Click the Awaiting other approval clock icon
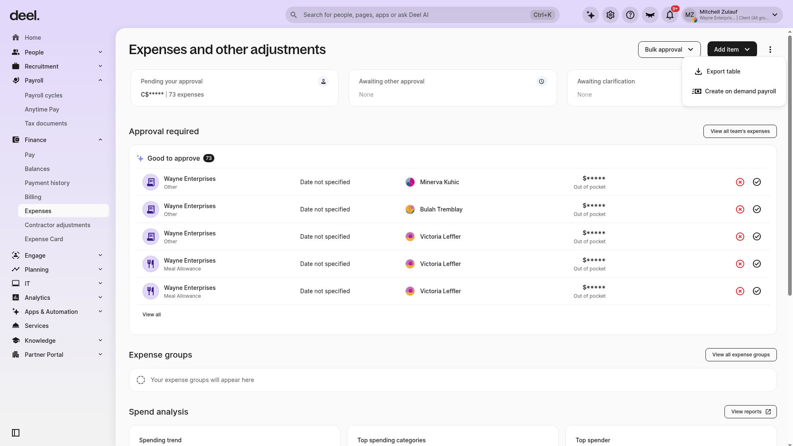 click(x=541, y=81)
